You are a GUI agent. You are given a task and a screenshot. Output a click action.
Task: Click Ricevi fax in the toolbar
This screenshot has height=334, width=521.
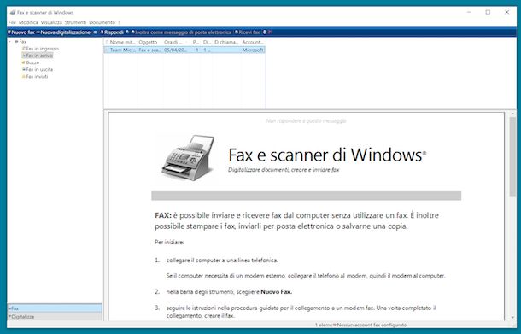coord(247,32)
